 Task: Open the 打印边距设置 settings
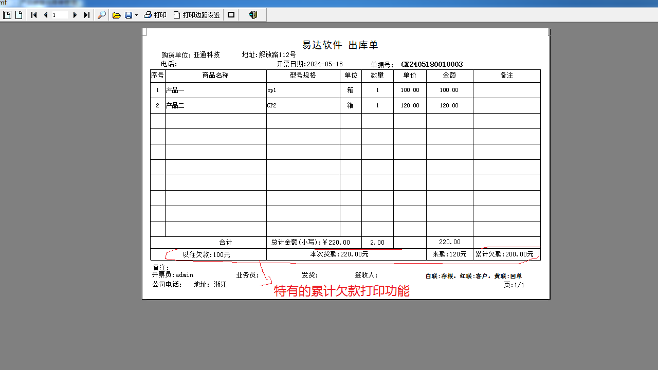[x=200, y=15]
